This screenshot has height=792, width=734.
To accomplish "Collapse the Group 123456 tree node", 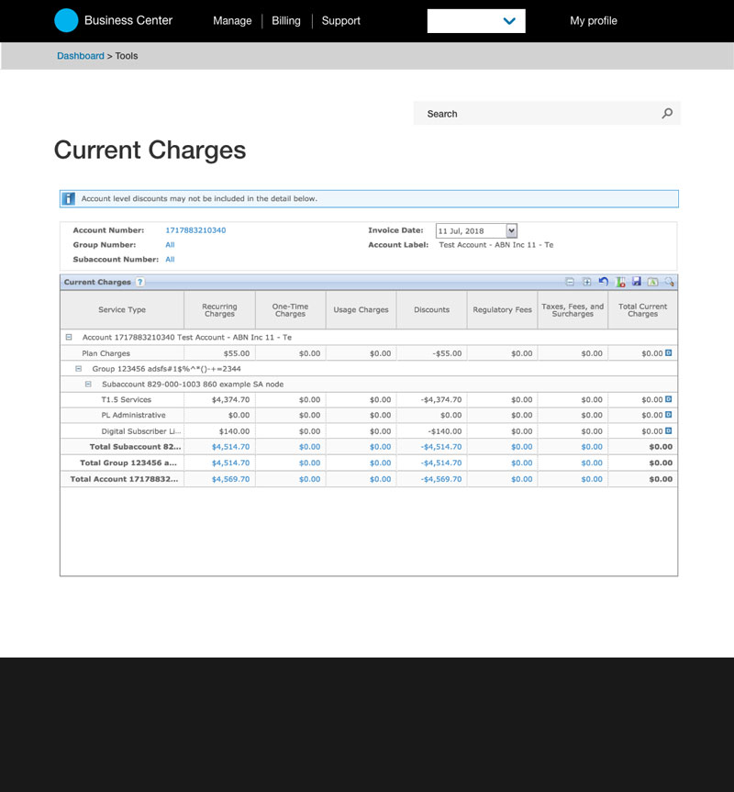I will pyautogui.click(x=78, y=369).
